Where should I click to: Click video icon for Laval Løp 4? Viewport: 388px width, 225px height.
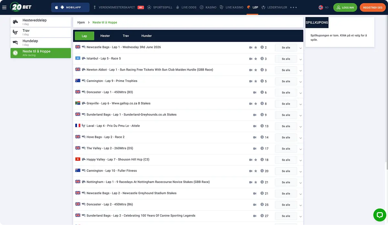254,126
